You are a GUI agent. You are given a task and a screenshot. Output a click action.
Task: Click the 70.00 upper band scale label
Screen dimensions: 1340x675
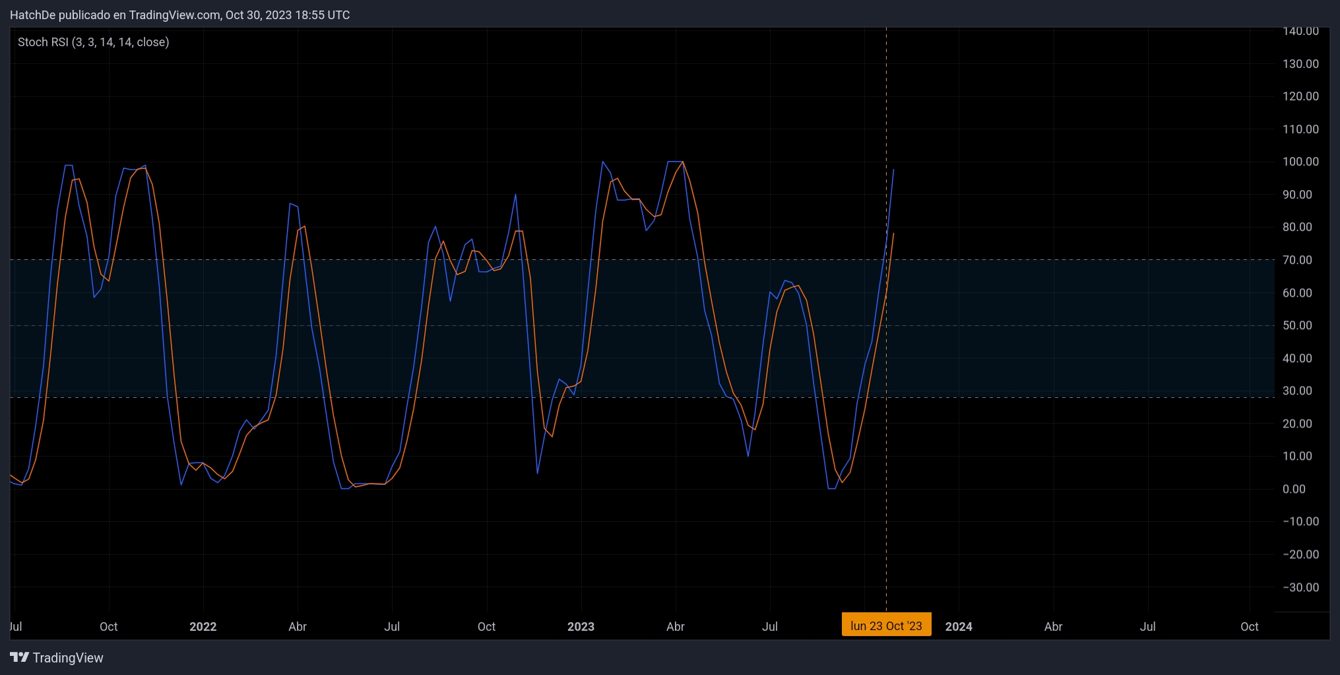pos(1296,260)
